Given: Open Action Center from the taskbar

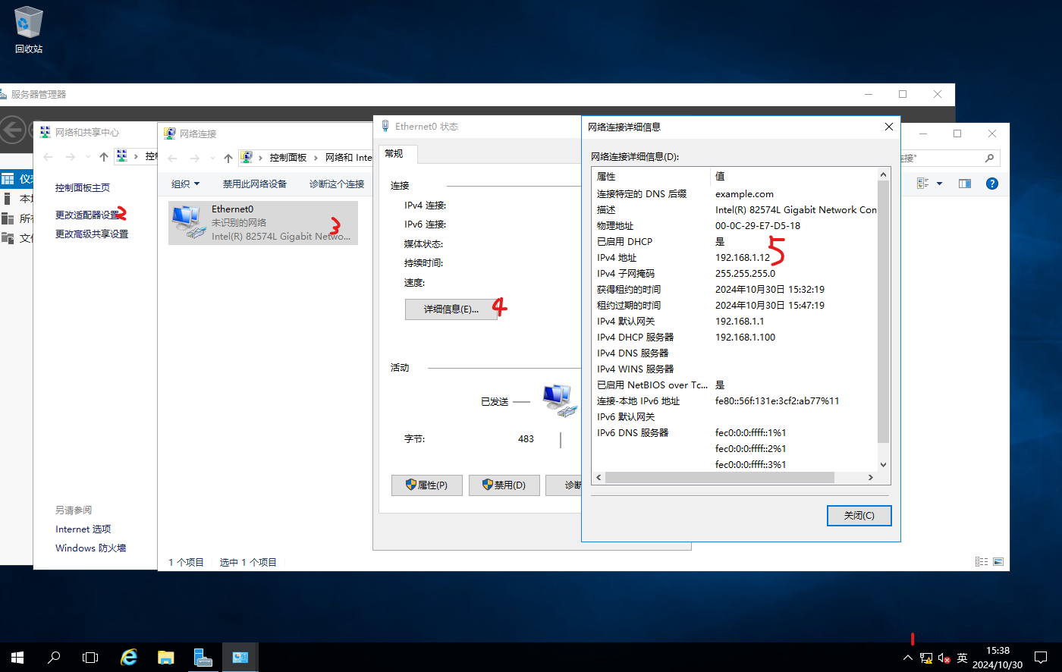Looking at the screenshot, I should click(1041, 658).
